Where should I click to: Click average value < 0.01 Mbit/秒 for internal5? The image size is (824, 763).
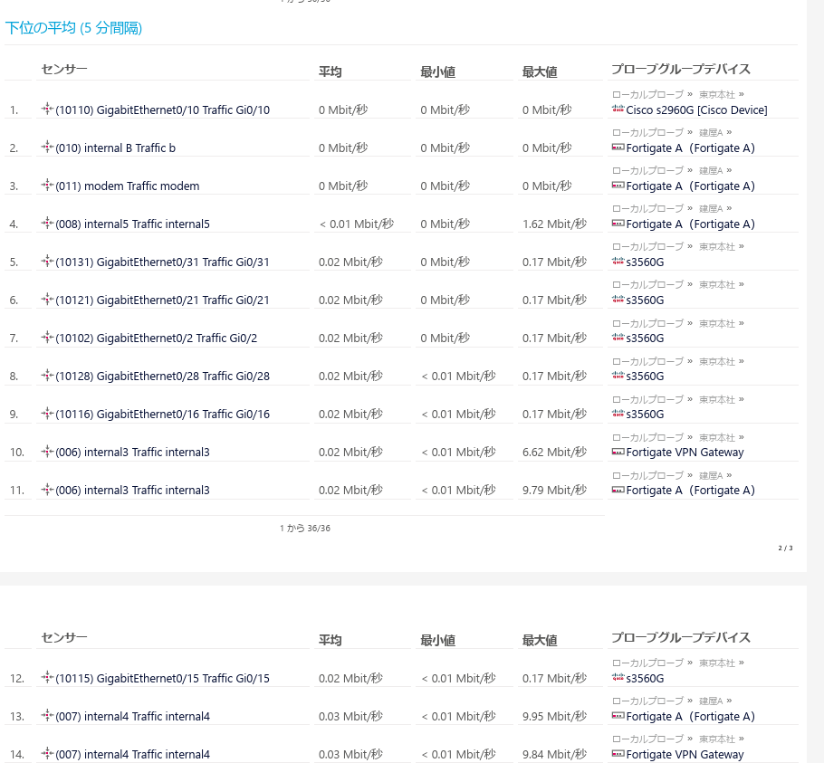point(356,224)
